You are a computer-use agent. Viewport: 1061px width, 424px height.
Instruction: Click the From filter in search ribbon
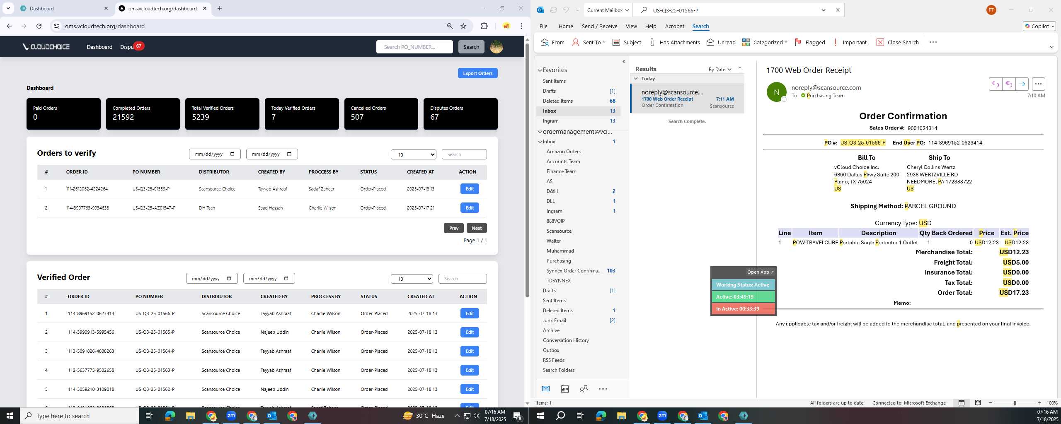pos(552,42)
